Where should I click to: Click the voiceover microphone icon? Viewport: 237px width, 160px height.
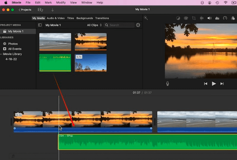click(x=168, y=84)
